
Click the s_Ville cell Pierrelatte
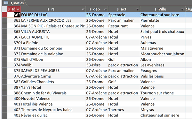(163, 20)
